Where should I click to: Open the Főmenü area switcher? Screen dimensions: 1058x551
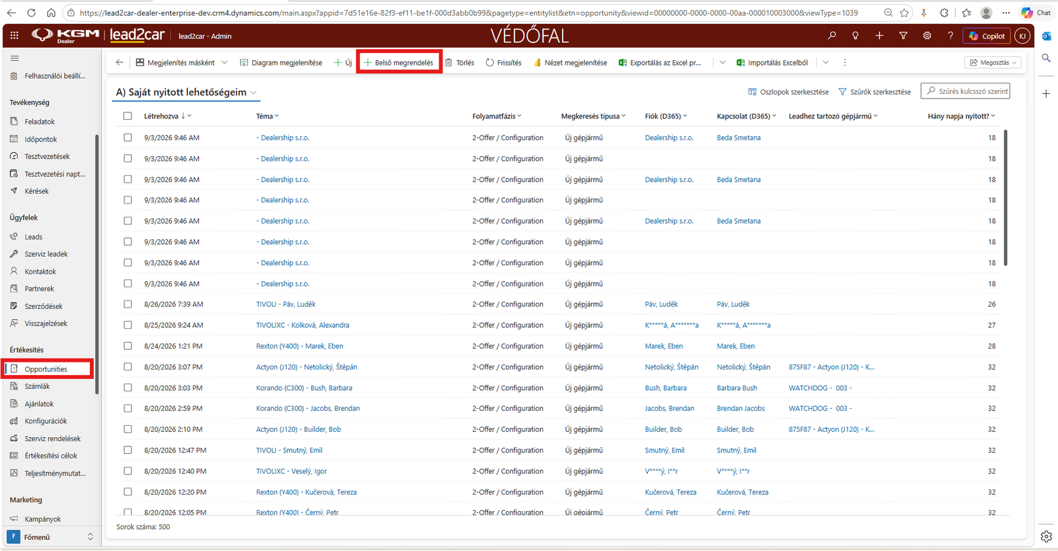click(x=51, y=537)
